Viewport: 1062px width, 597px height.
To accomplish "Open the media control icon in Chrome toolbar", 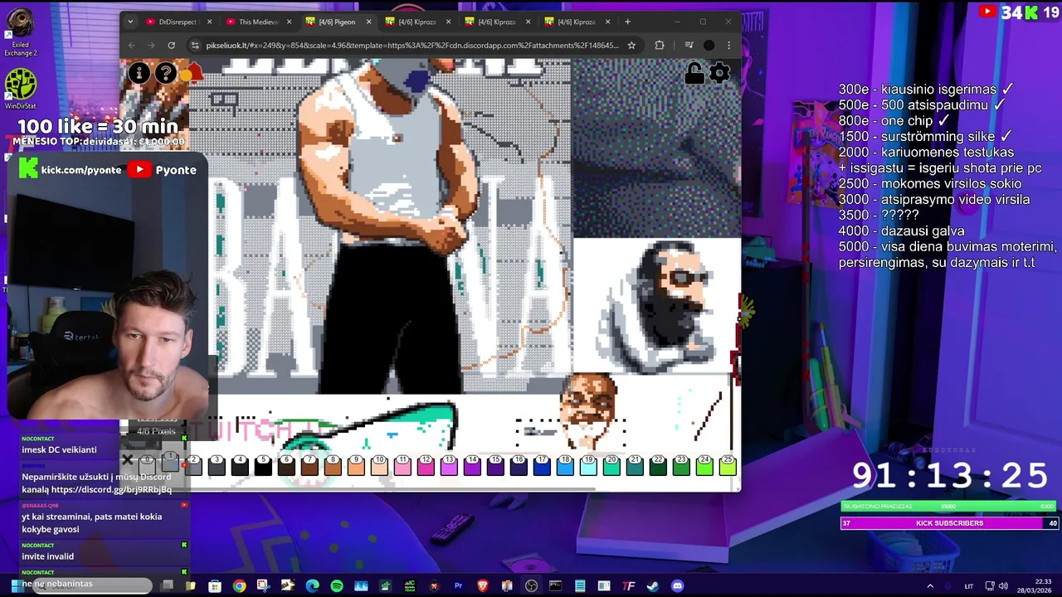I will pos(689,46).
